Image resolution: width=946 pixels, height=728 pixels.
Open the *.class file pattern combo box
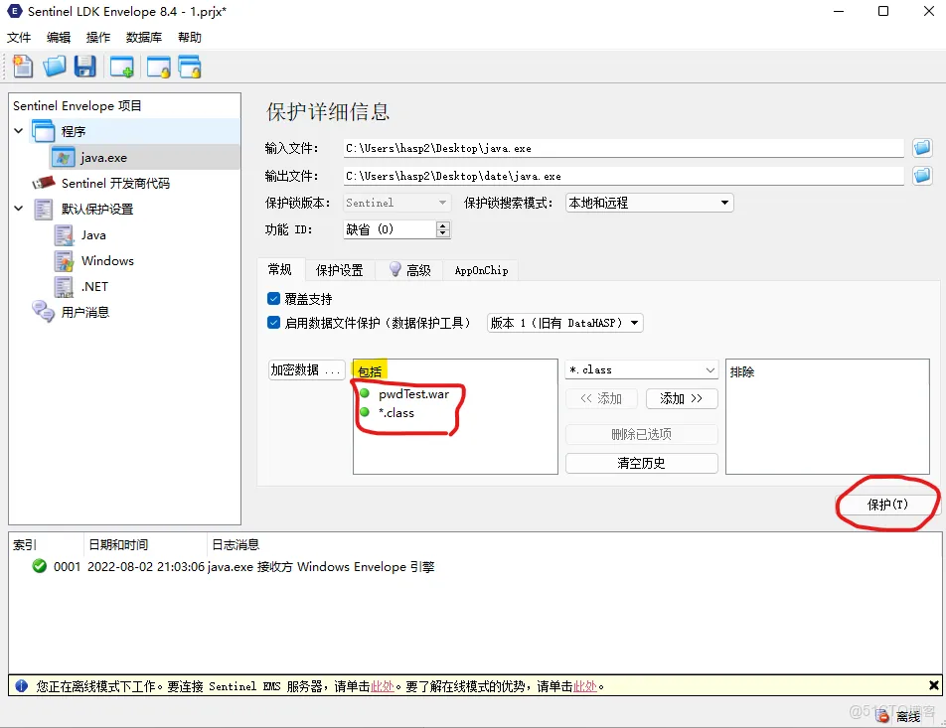[x=641, y=369]
